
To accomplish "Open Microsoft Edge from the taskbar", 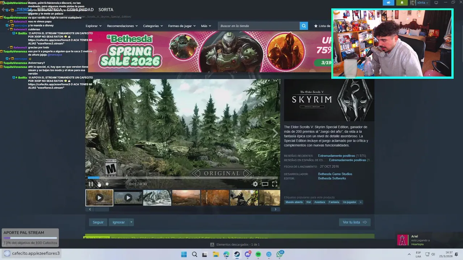I will 226,254.
